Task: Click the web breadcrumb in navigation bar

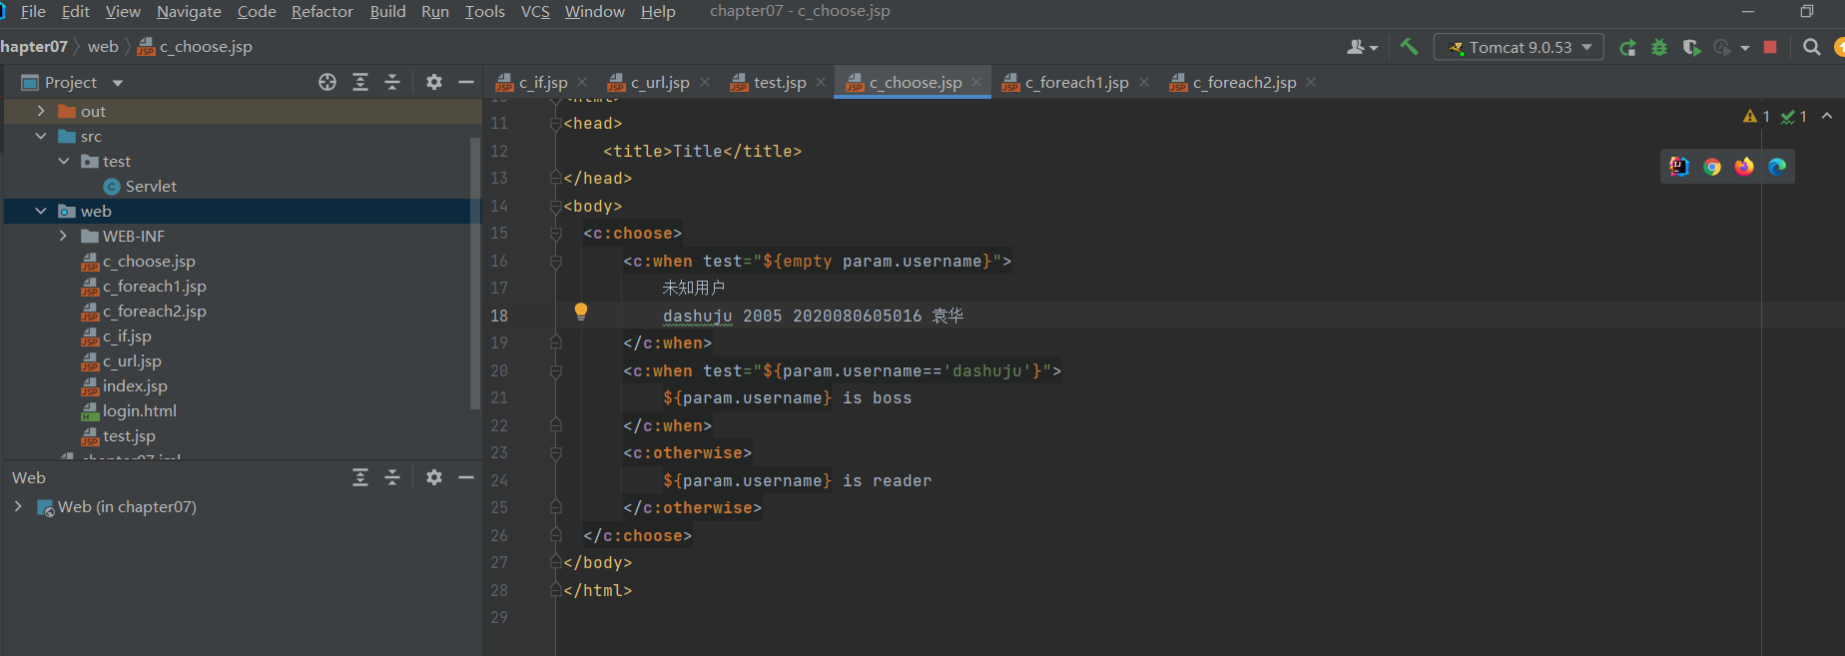Action: (103, 47)
